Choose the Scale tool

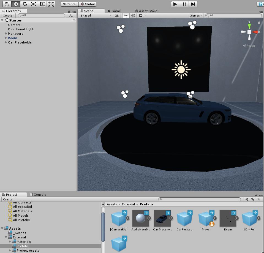point(33,4)
